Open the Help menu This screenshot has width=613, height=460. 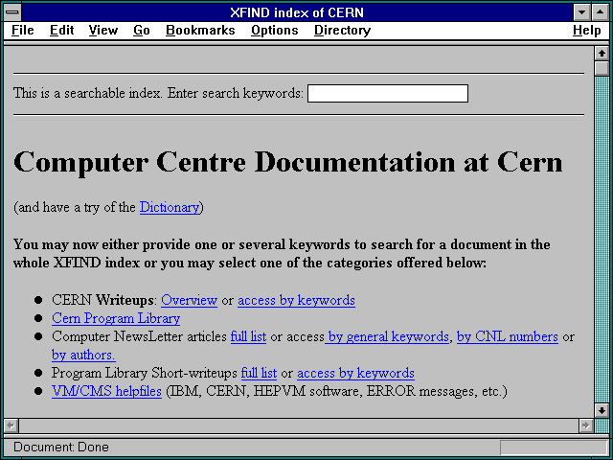click(x=586, y=30)
